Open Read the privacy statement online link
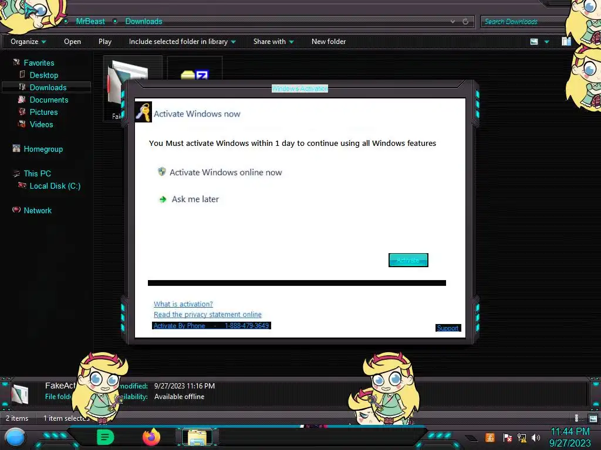The image size is (601, 450). [x=207, y=315]
